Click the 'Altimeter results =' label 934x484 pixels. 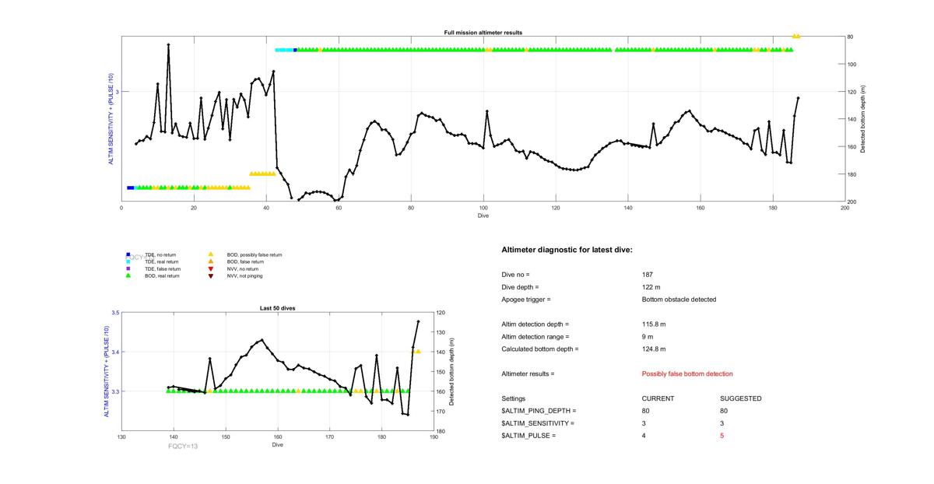point(528,374)
